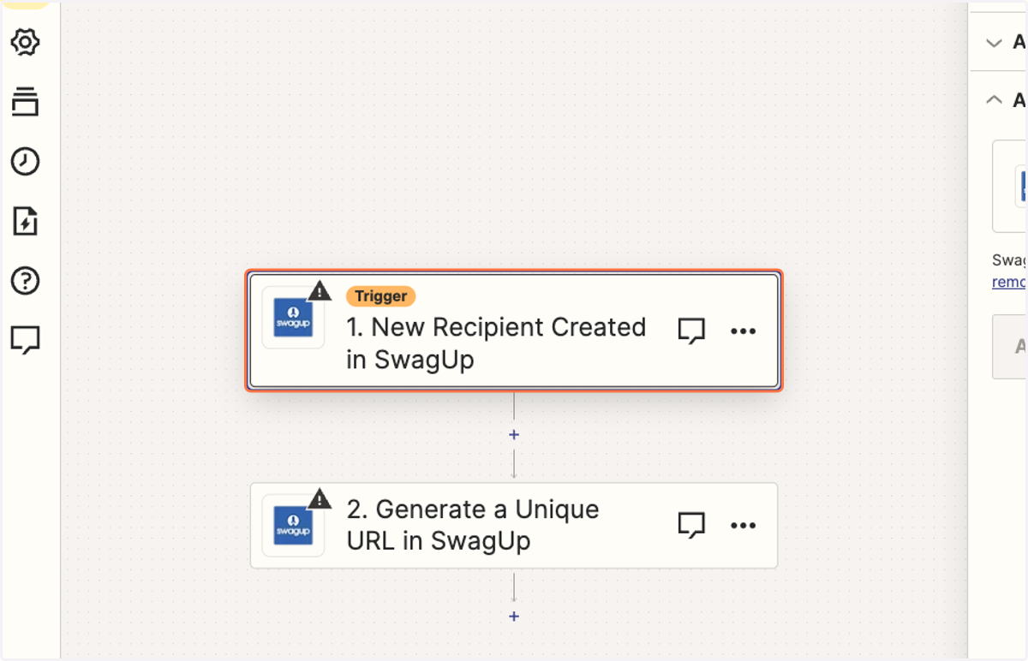The width and height of the screenshot is (1028, 661).
Task: Open the history clock icon in sidebar
Action: (26, 161)
